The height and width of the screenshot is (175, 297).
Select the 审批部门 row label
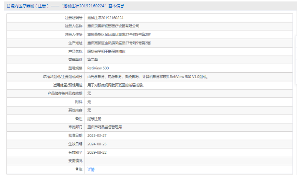coord(75,127)
